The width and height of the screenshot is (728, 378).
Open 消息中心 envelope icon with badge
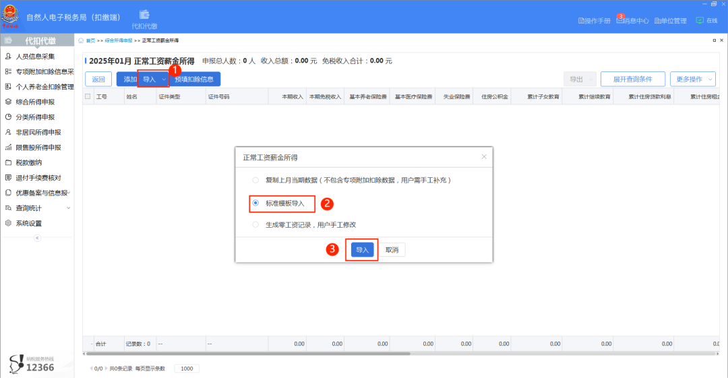(620, 20)
